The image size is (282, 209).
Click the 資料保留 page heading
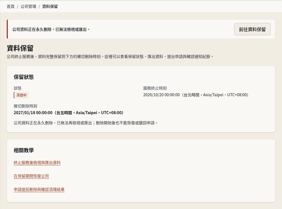pos(20,48)
